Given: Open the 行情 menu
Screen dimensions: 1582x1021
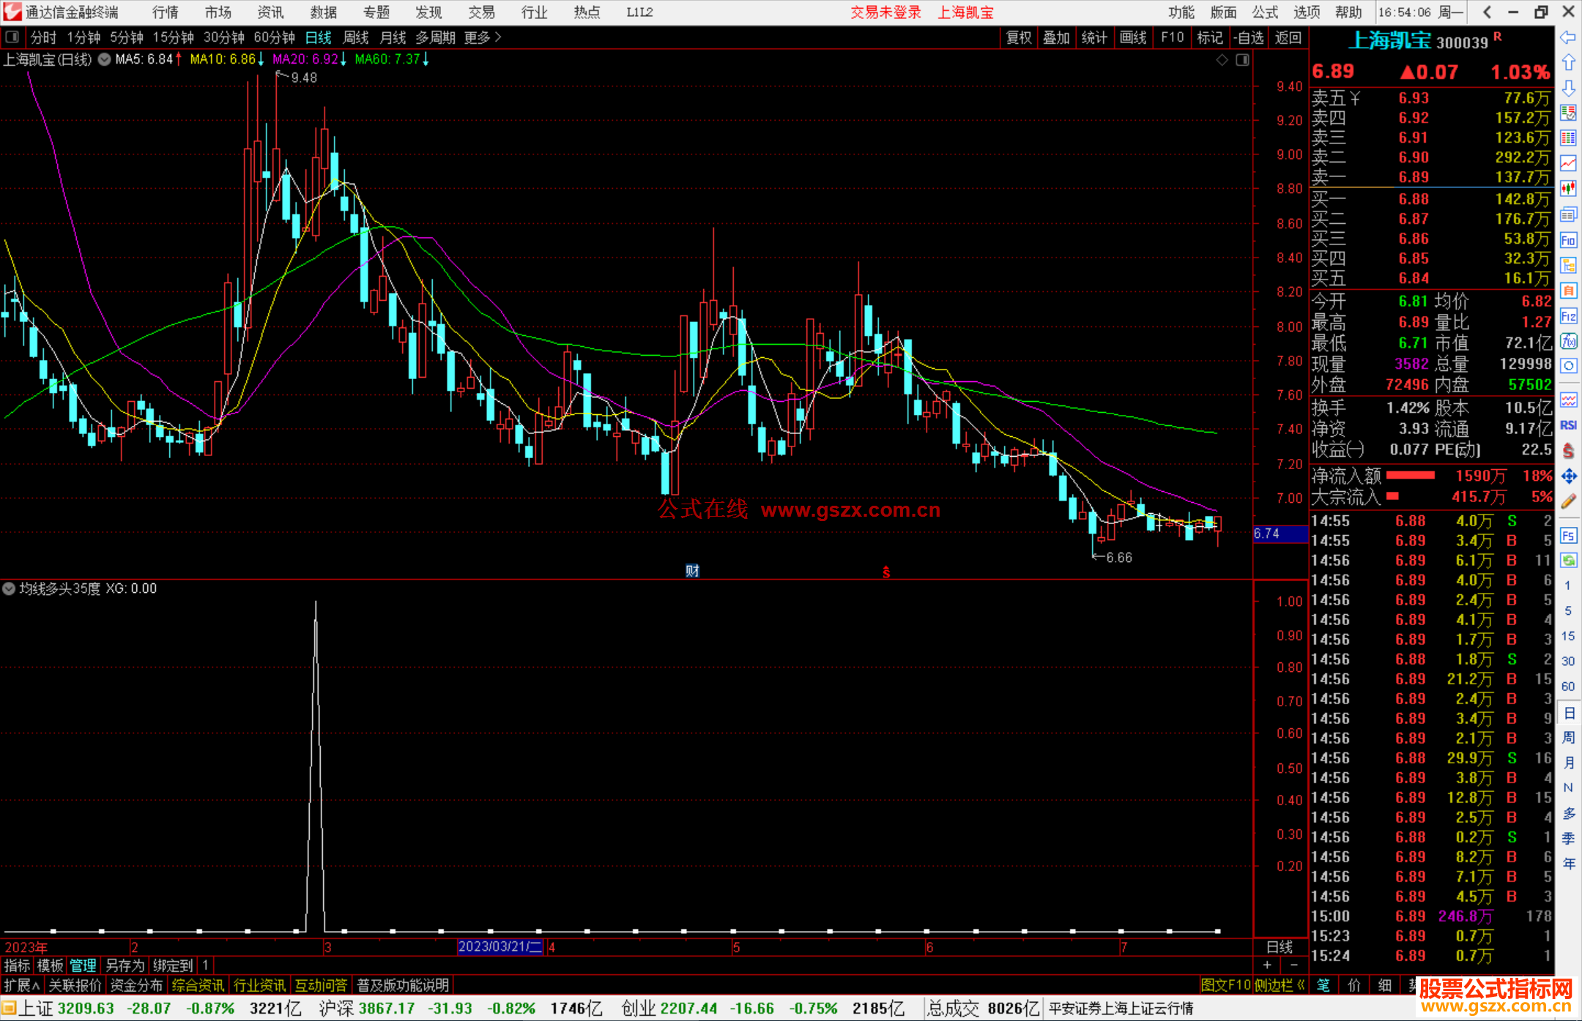Looking at the screenshot, I should tap(166, 12).
